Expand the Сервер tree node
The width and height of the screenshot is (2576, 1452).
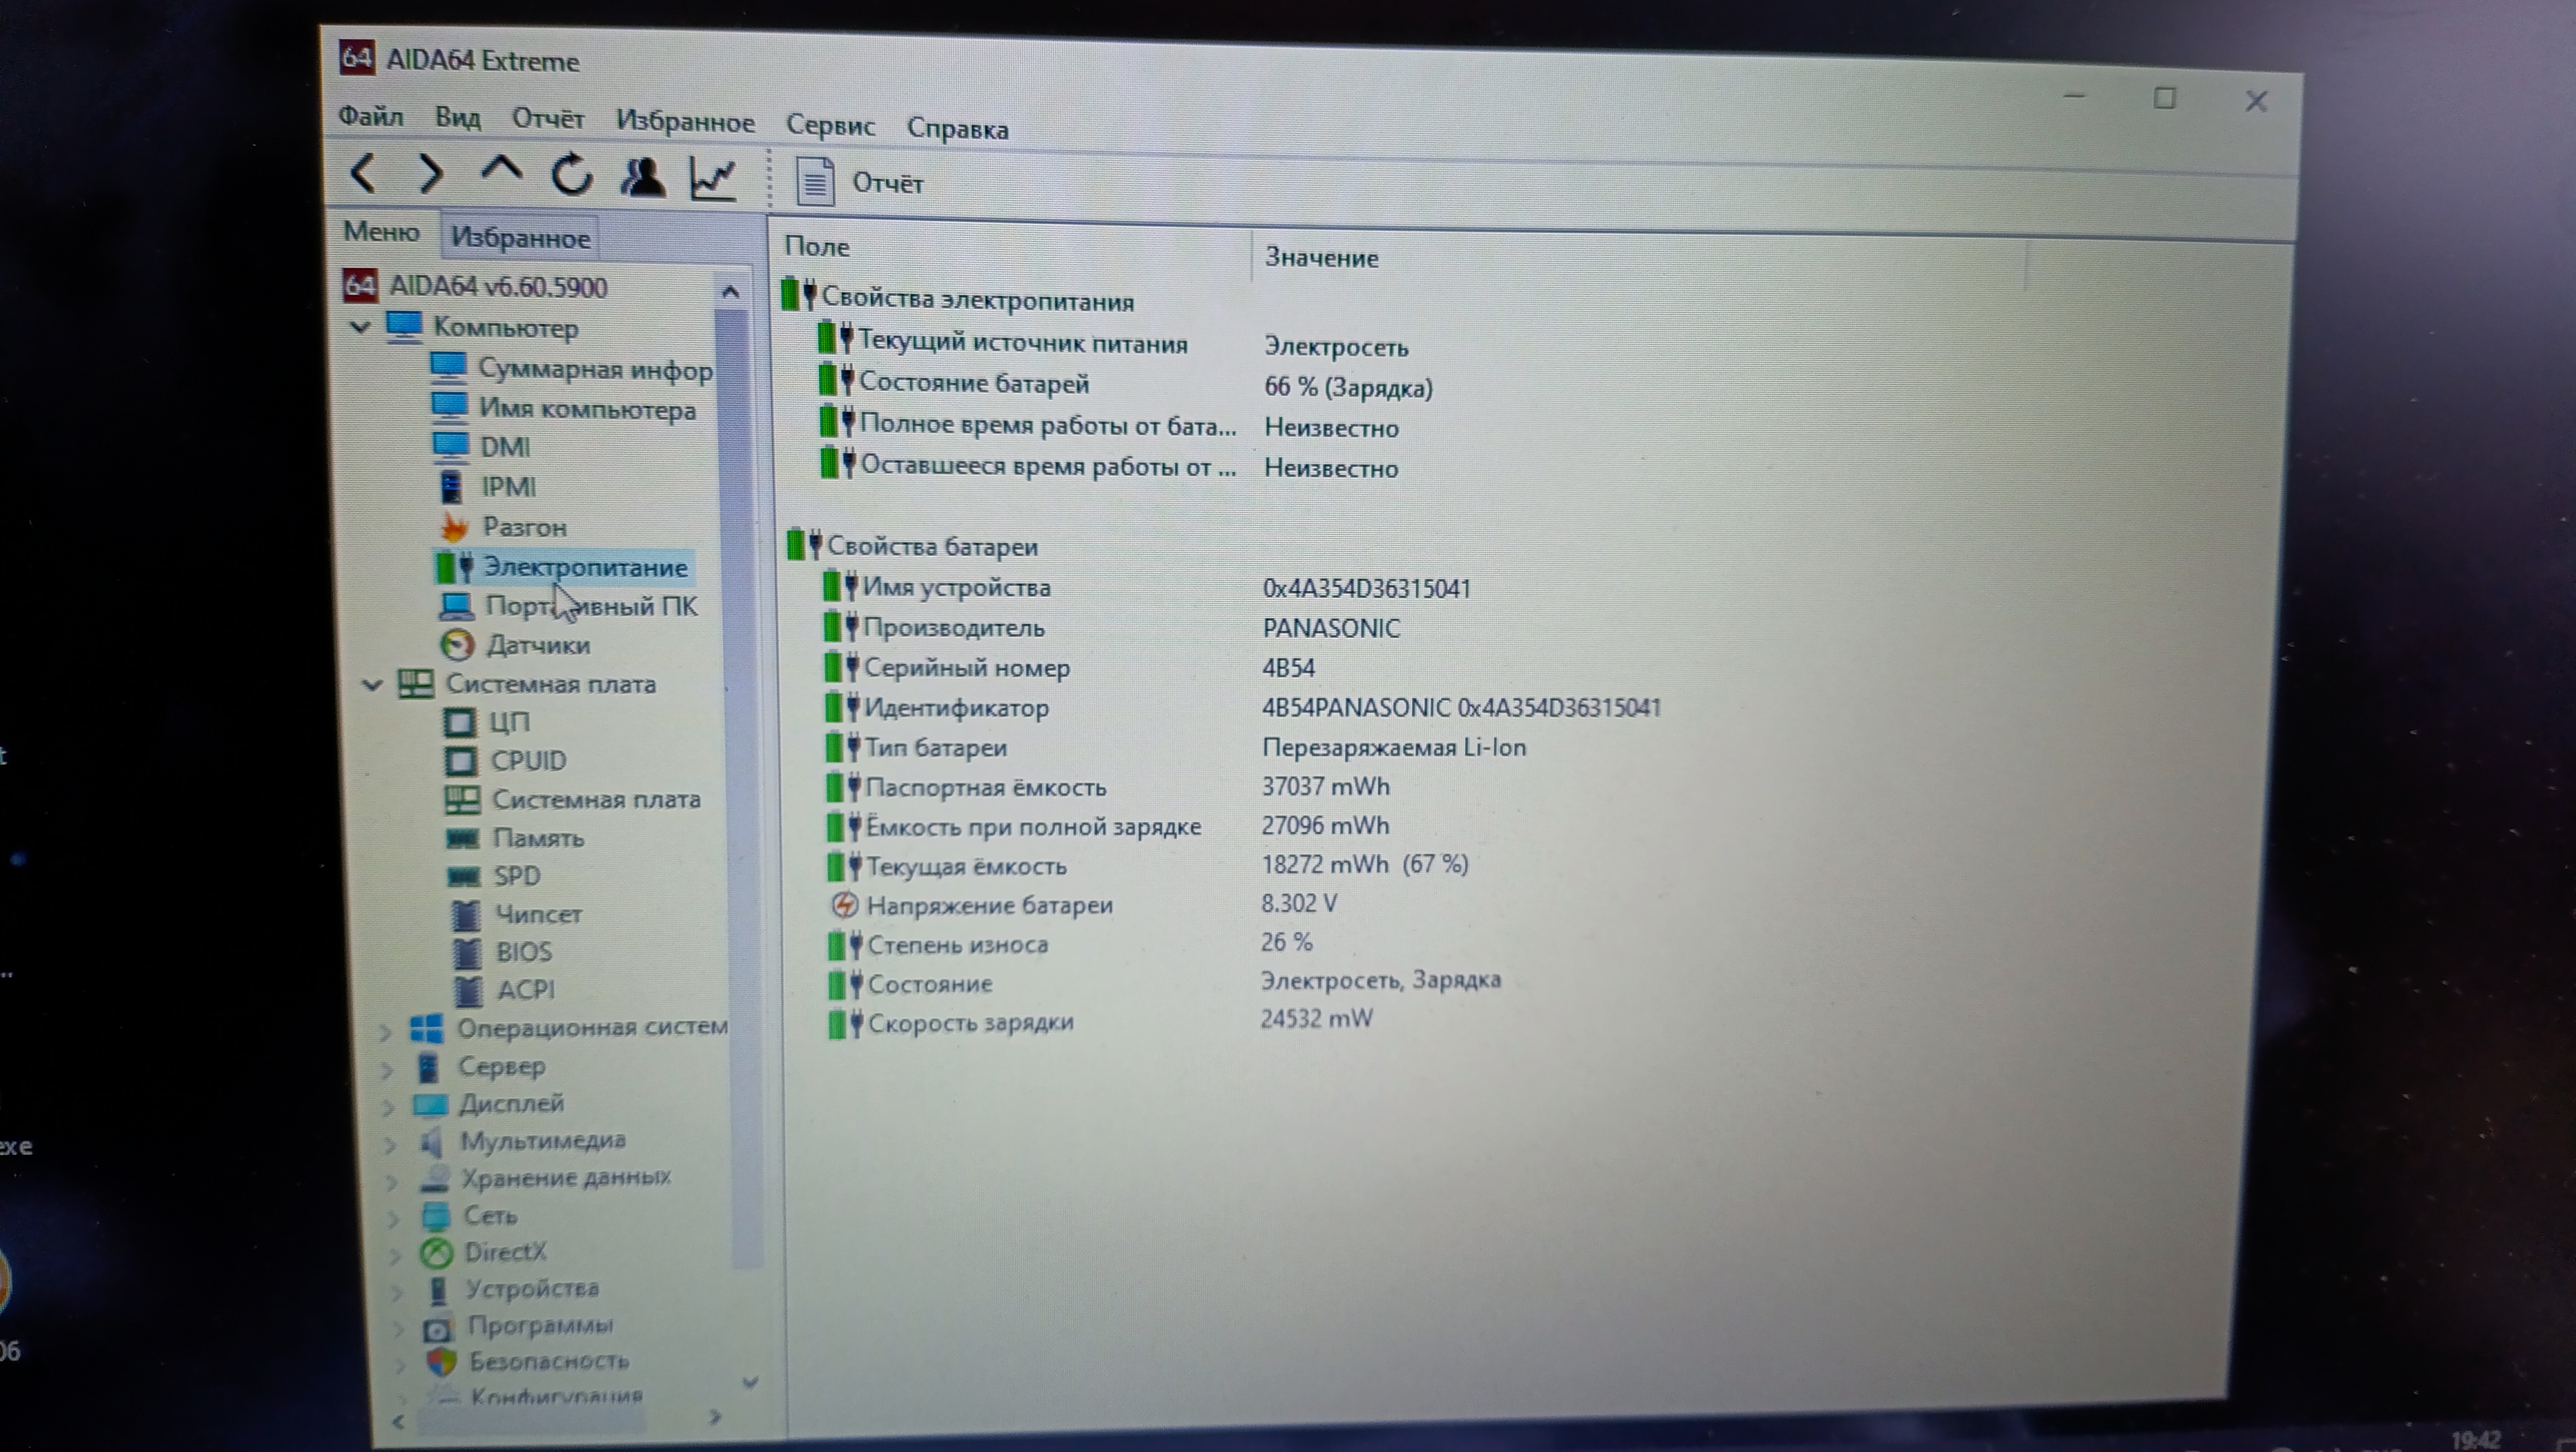387,1070
